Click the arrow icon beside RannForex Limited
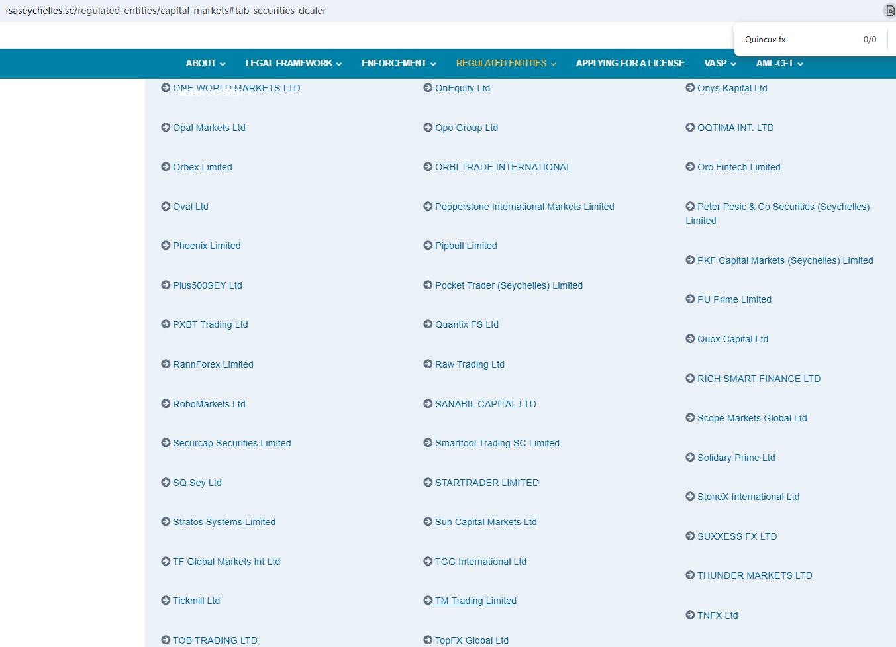The height and width of the screenshot is (647, 896). coord(166,364)
